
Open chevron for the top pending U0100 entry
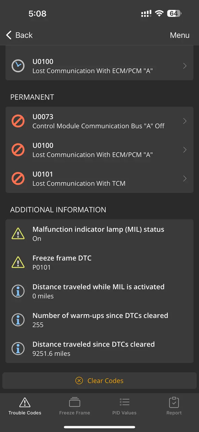pyautogui.click(x=185, y=66)
